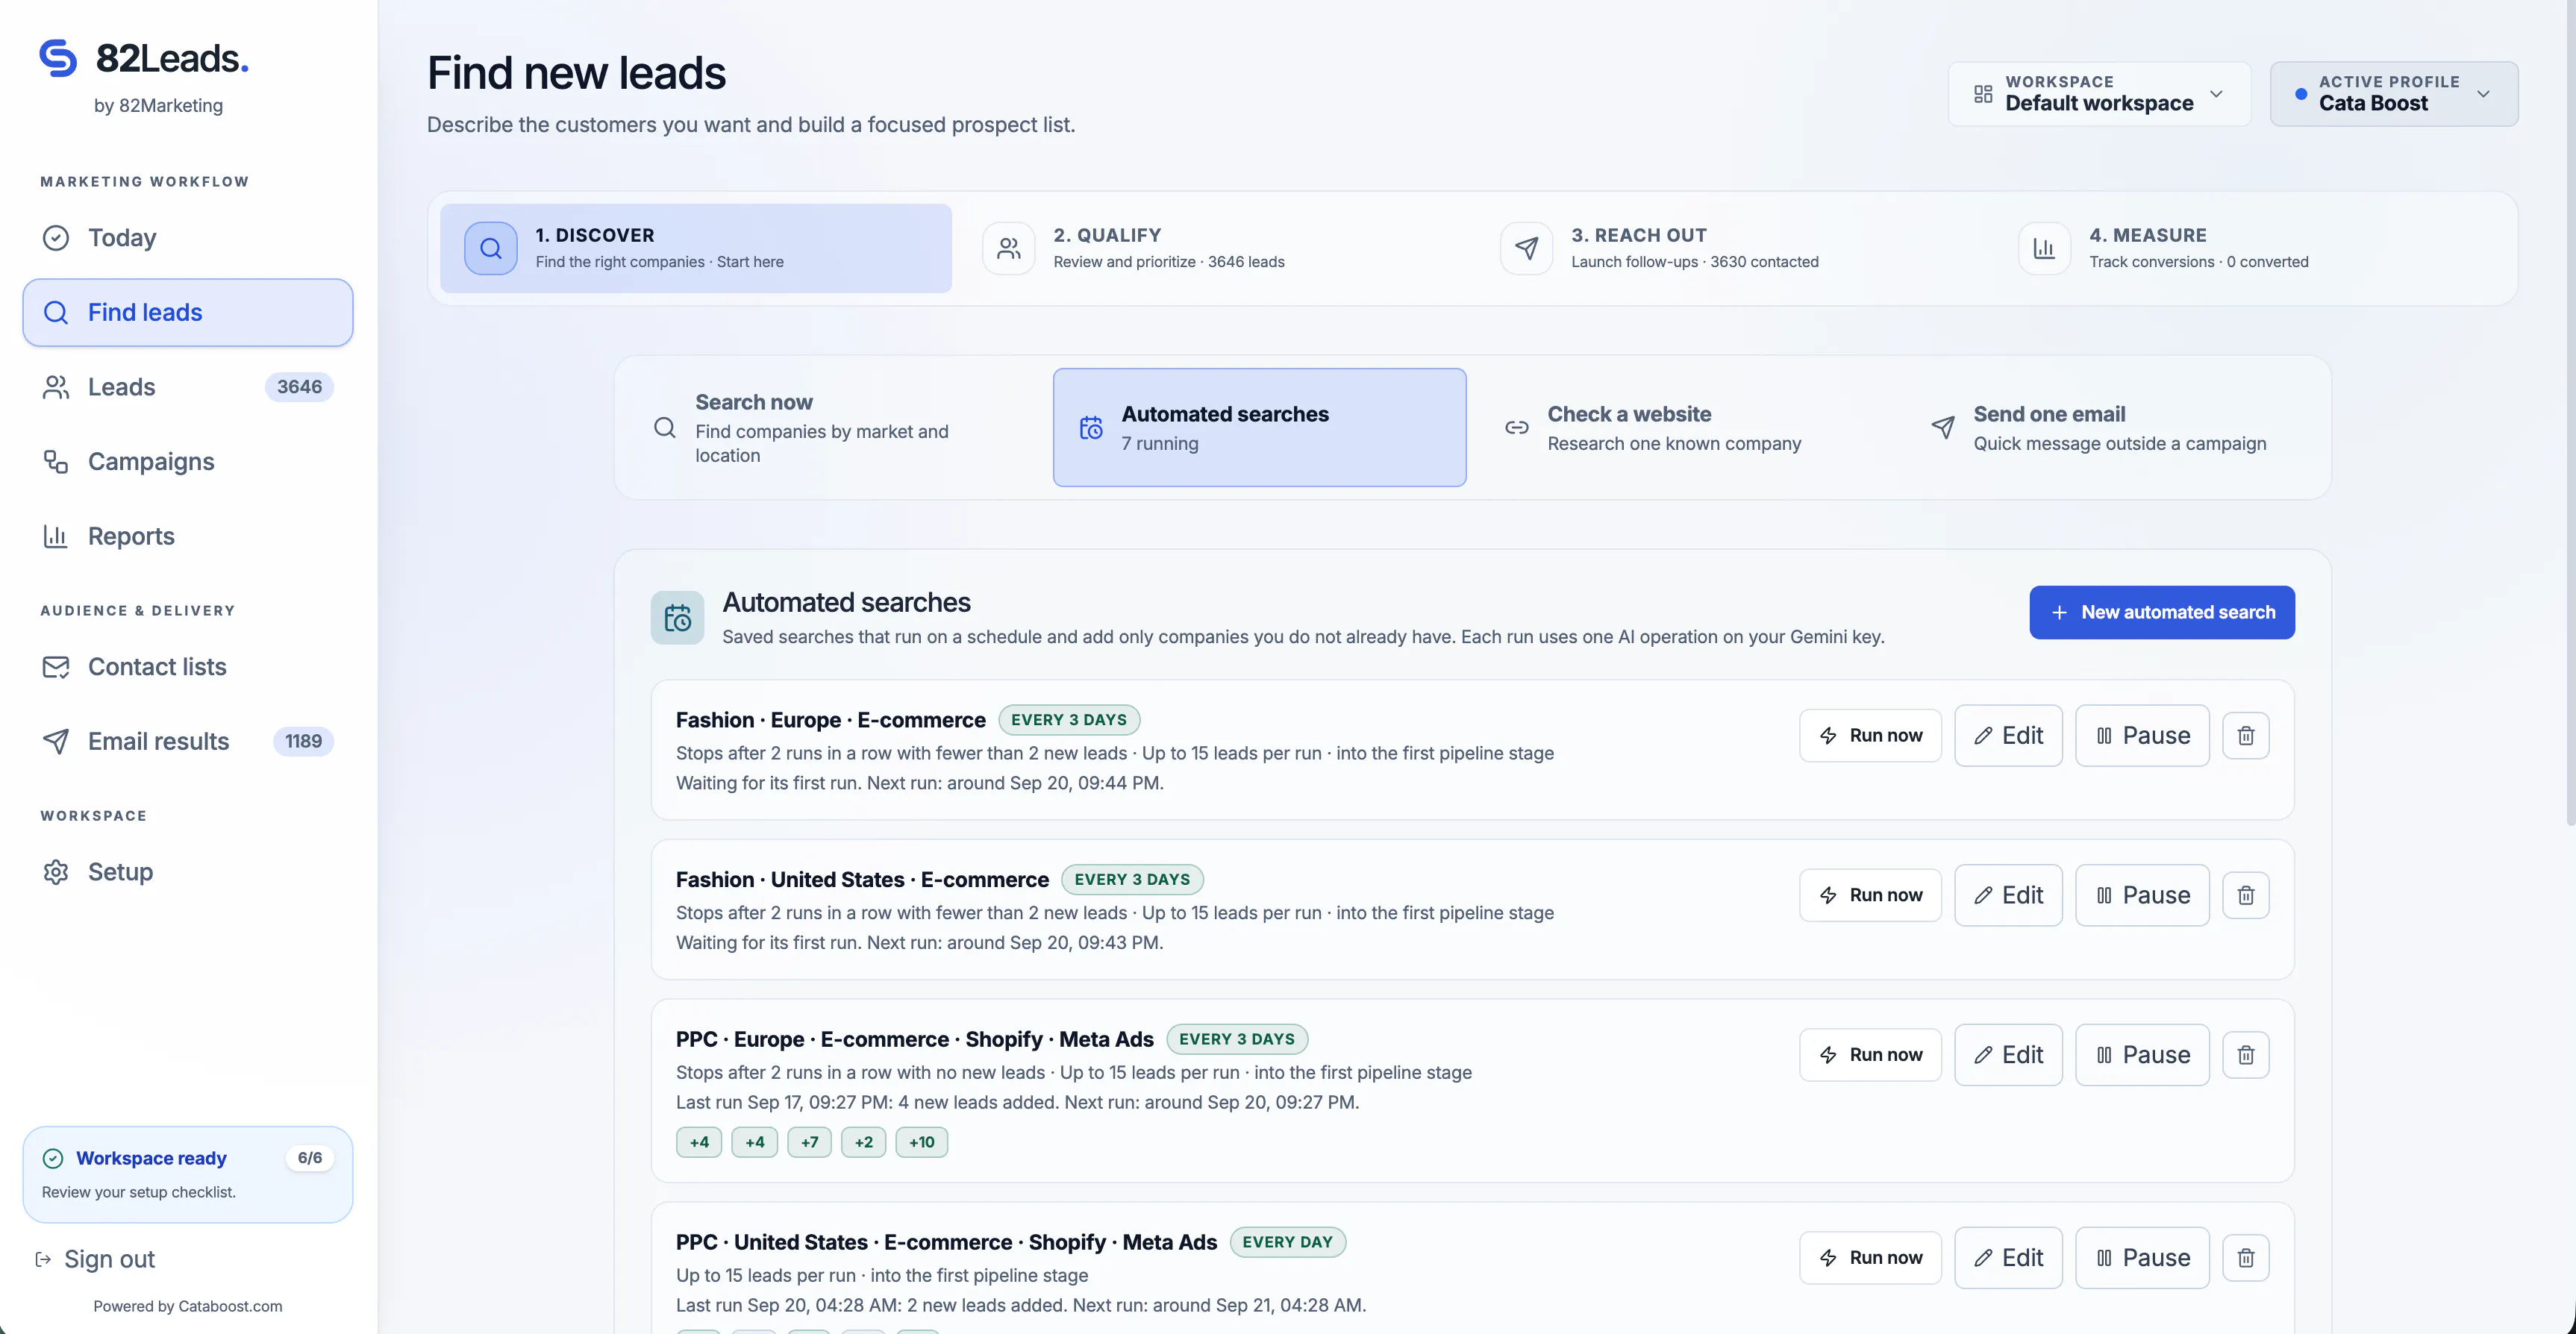Click EVERY 3 DAYS badge on Fashion Europe
Image resolution: width=2576 pixels, height=1334 pixels.
(x=1069, y=720)
